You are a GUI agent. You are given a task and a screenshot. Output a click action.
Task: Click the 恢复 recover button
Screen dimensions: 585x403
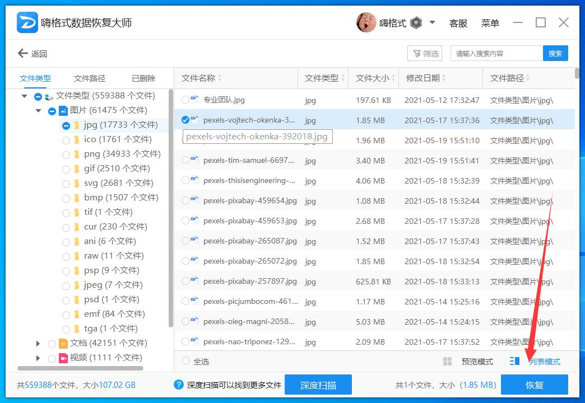(x=534, y=385)
